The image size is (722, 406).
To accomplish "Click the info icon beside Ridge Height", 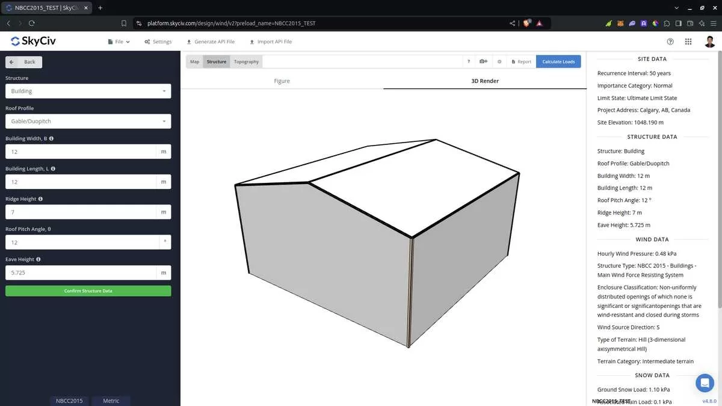I will pos(42,198).
